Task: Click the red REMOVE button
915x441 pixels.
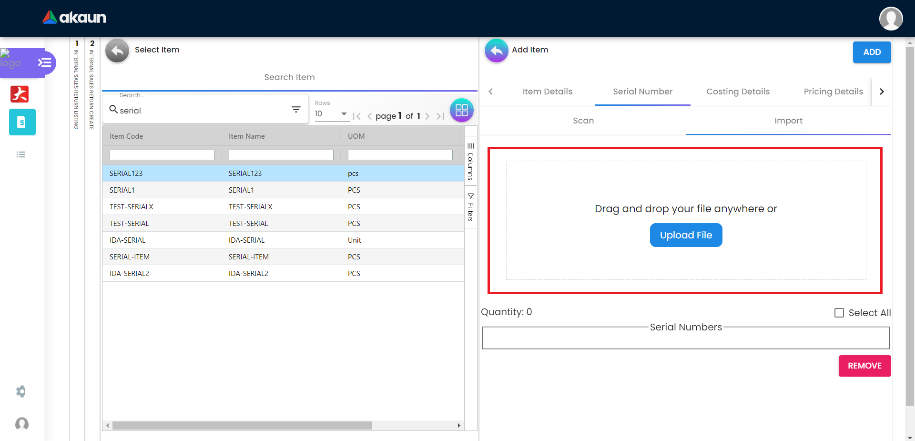Action: (x=864, y=366)
